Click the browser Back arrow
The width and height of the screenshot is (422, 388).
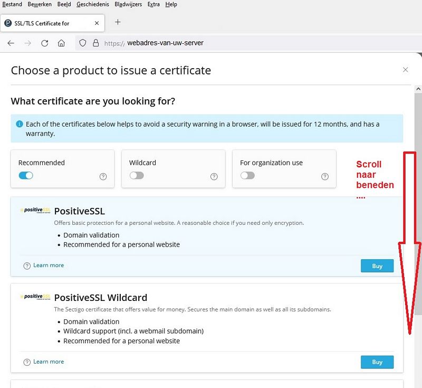11,43
